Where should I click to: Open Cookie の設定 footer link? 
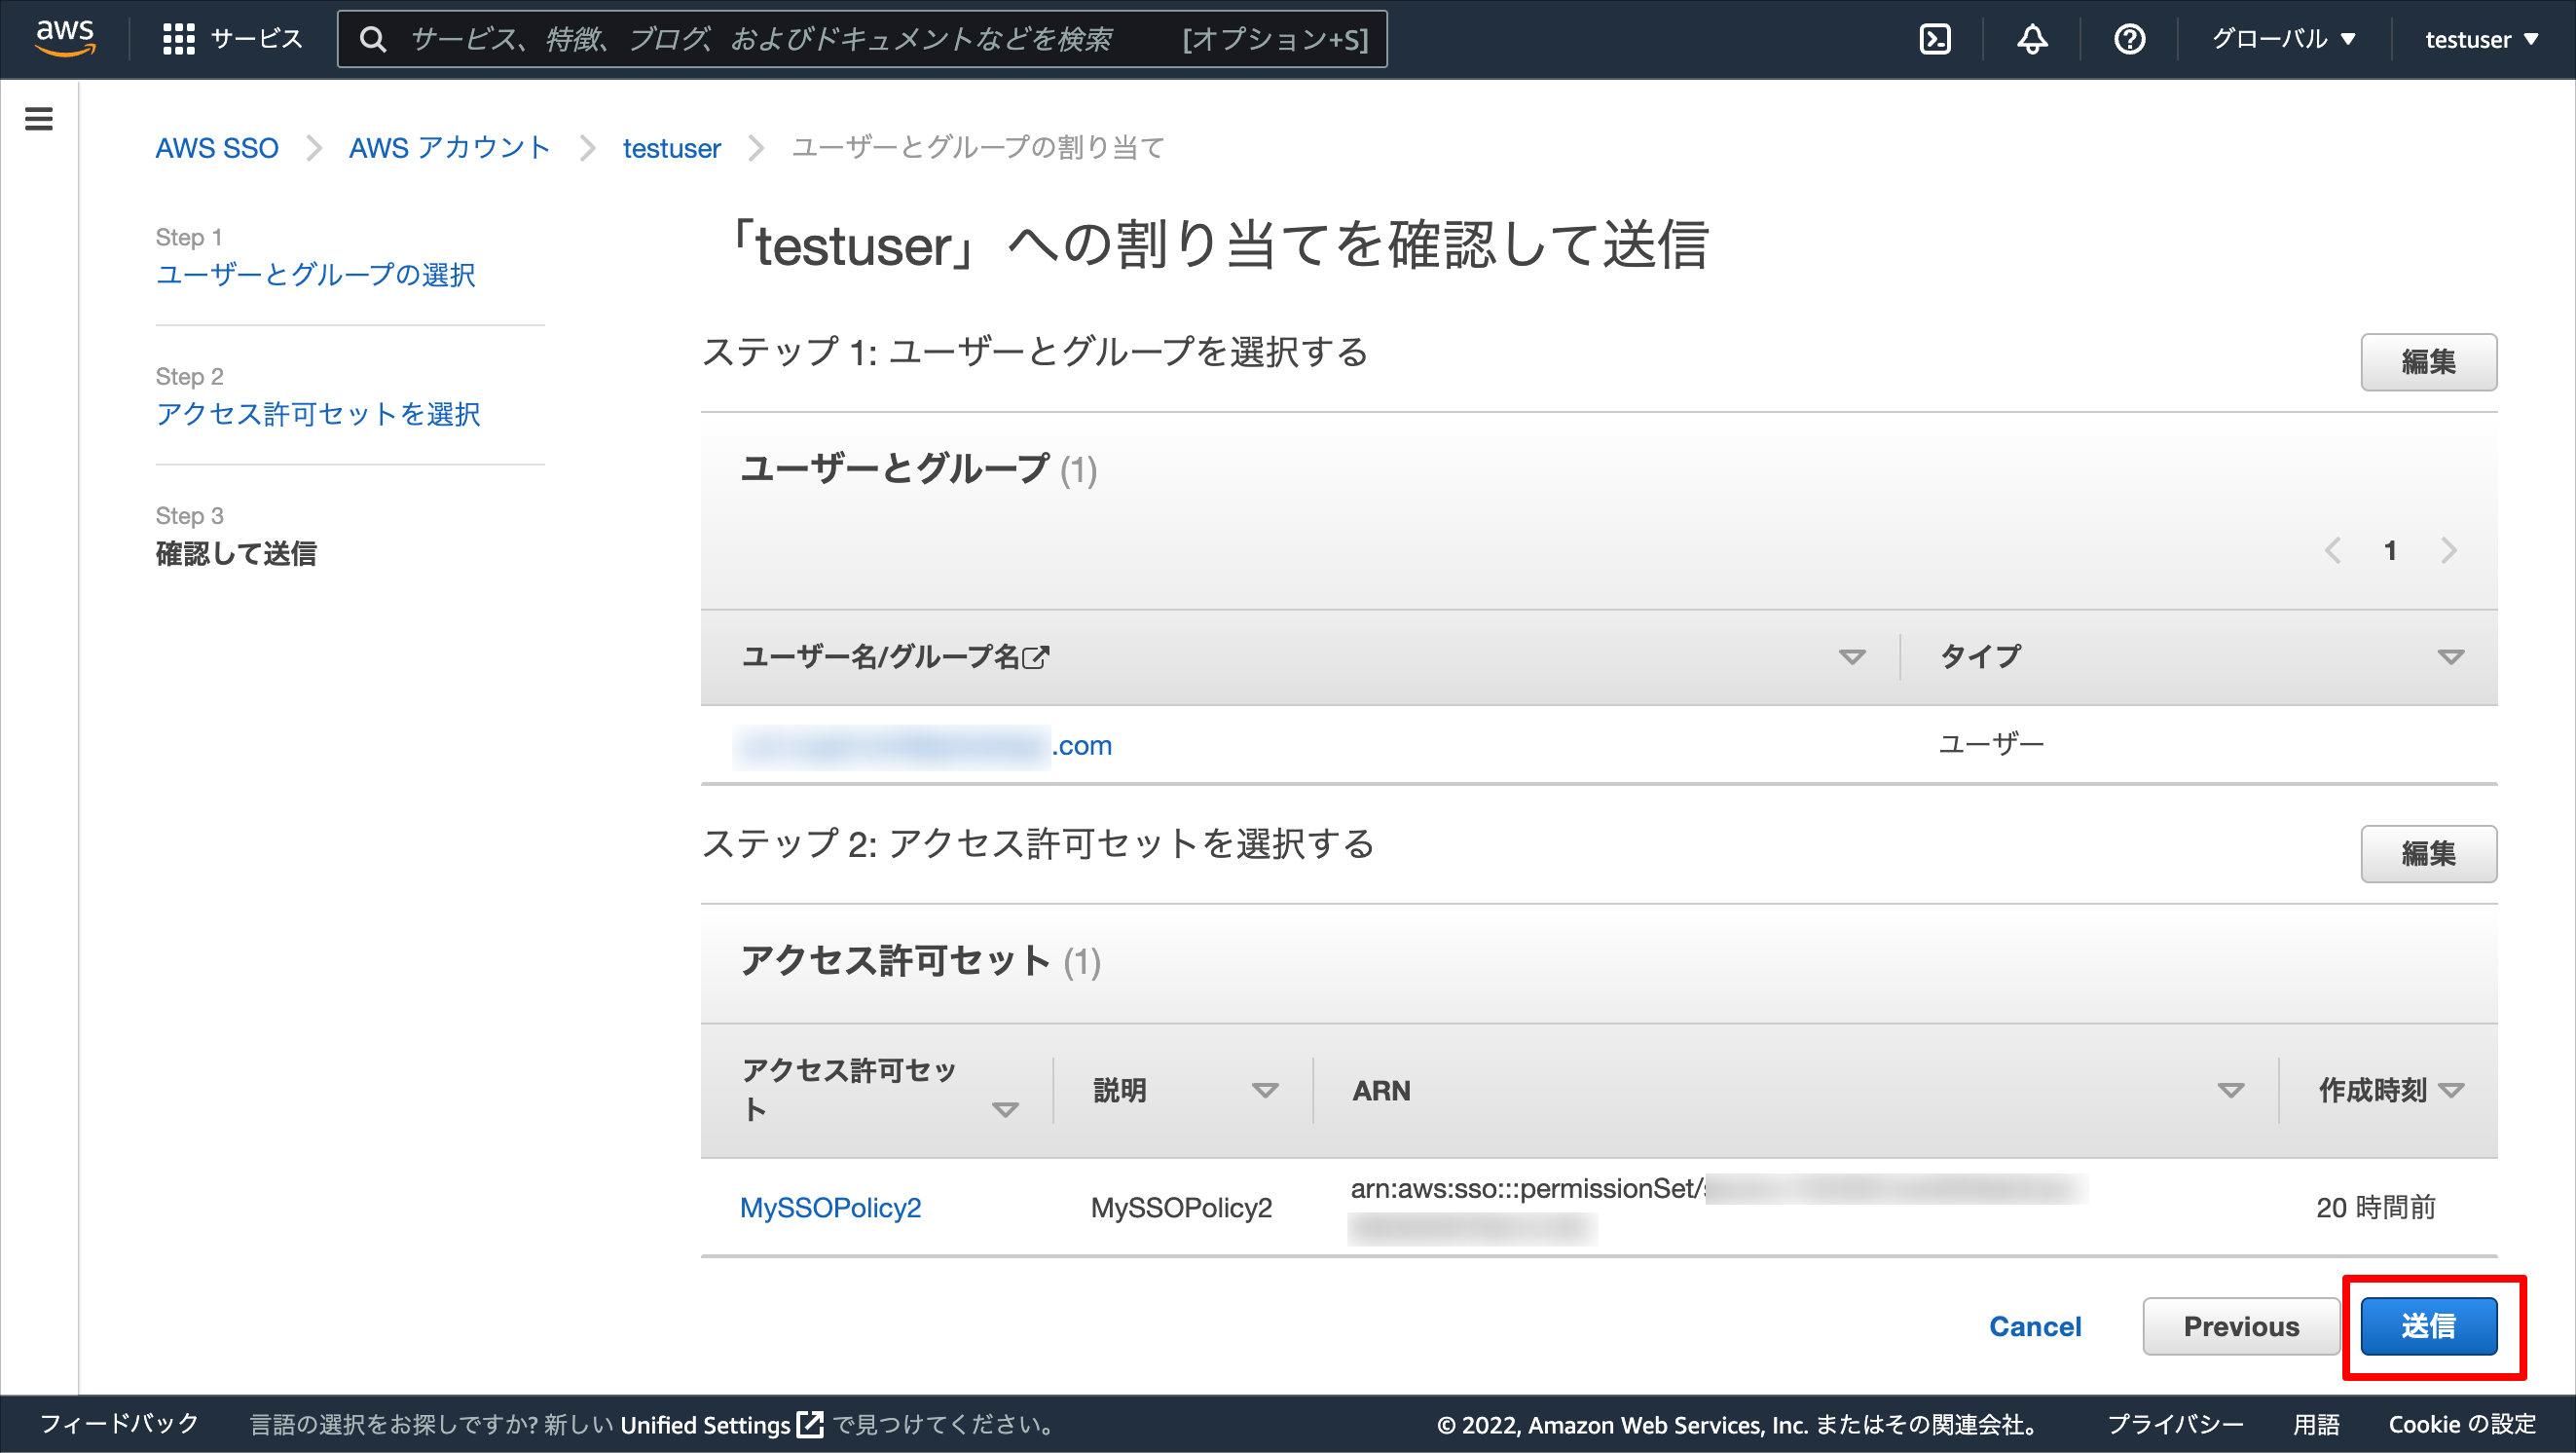[x=2462, y=1424]
